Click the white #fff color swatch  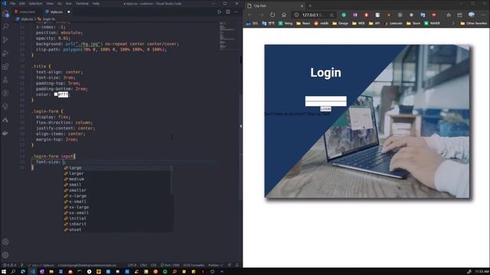(x=56, y=94)
